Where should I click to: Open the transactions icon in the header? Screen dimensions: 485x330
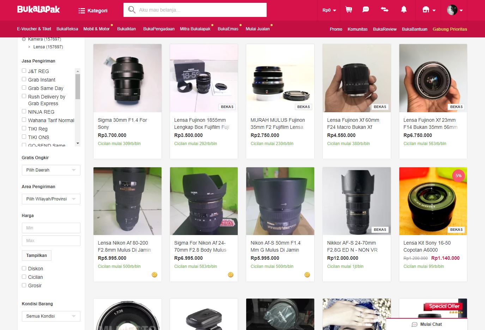(x=384, y=10)
